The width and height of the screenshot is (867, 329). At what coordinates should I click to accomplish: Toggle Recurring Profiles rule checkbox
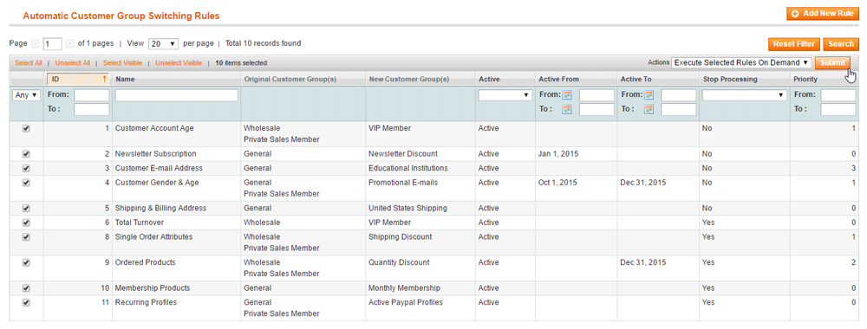point(26,302)
